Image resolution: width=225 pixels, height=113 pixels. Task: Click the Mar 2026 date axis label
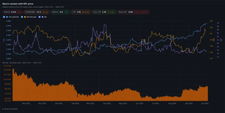pos(90,103)
